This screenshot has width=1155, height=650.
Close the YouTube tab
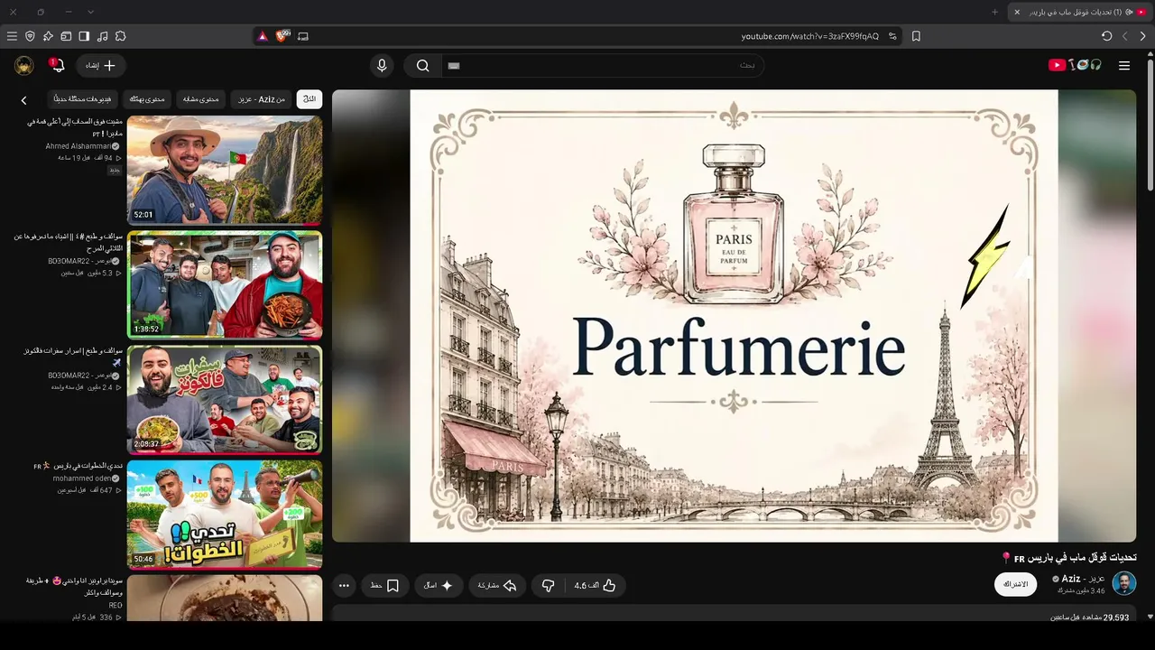coord(1017,12)
